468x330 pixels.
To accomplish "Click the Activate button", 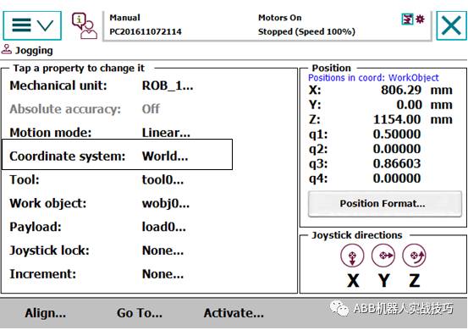I will pyautogui.click(x=234, y=313).
